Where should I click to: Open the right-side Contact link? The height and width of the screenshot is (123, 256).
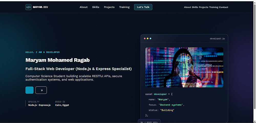tap(223, 7)
